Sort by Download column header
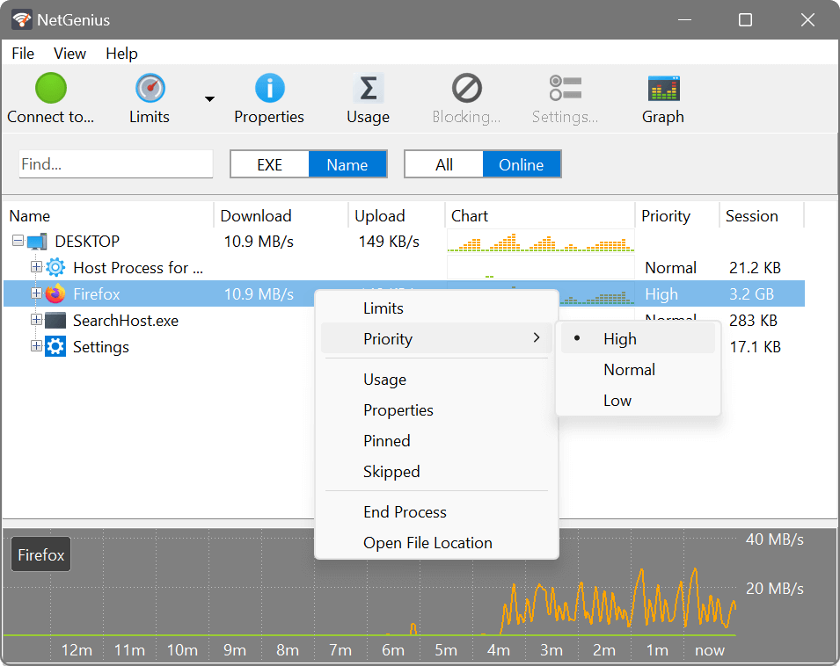The width and height of the screenshot is (840, 666). pyautogui.click(x=281, y=216)
